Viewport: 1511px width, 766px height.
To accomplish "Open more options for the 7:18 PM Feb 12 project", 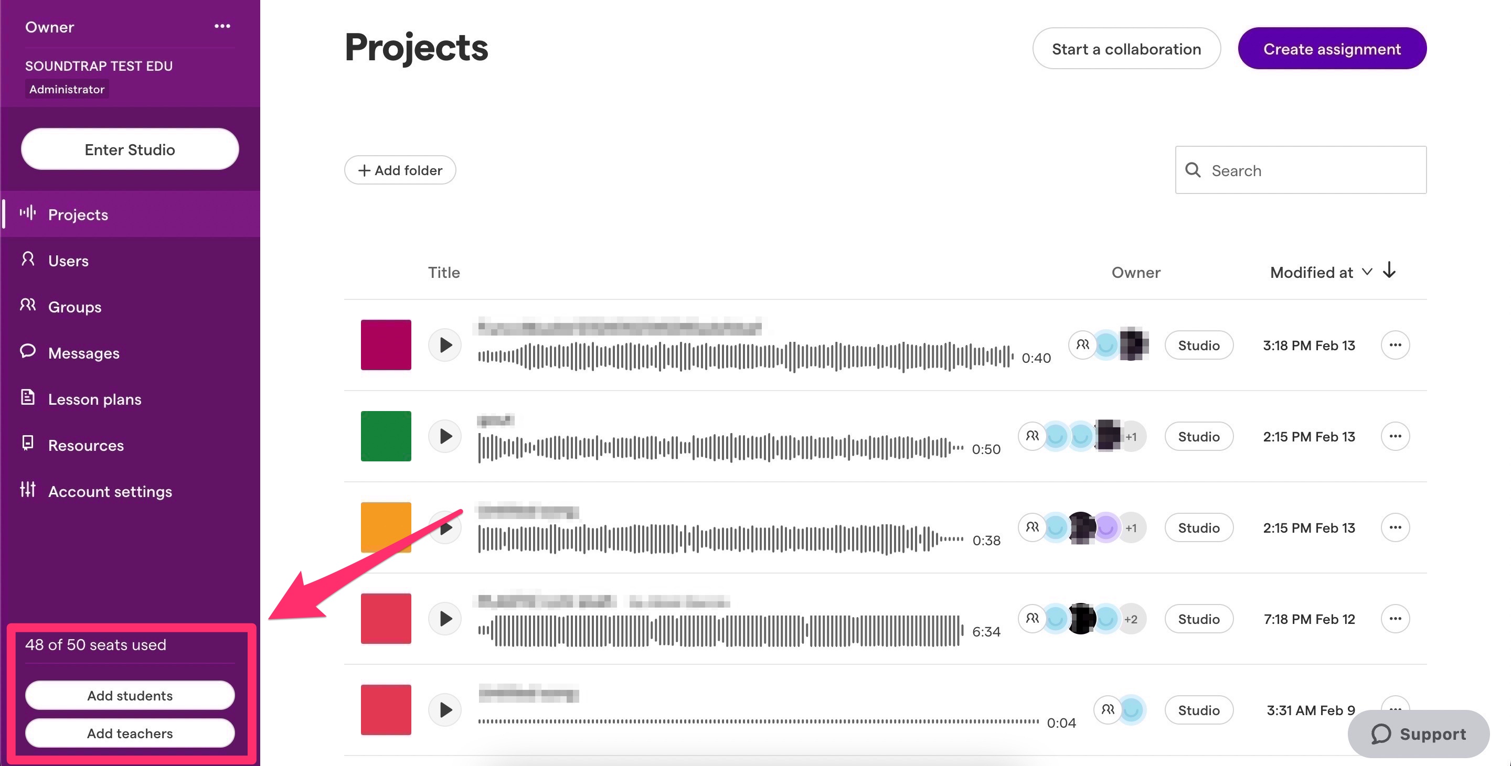I will 1396,618.
